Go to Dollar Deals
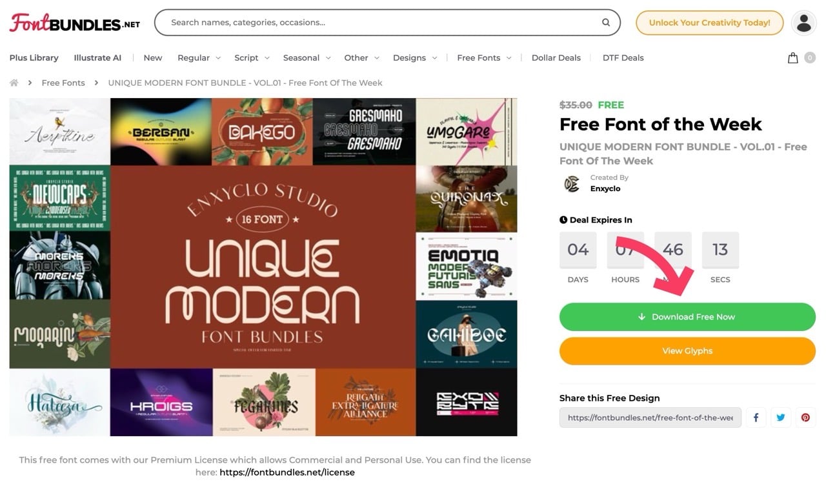 (x=556, y=58)
